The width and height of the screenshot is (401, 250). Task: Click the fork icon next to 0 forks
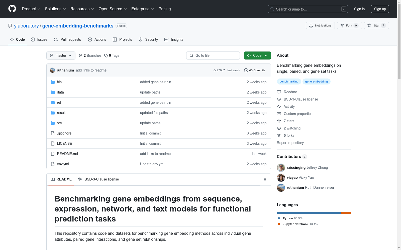(x=279, y=135)
